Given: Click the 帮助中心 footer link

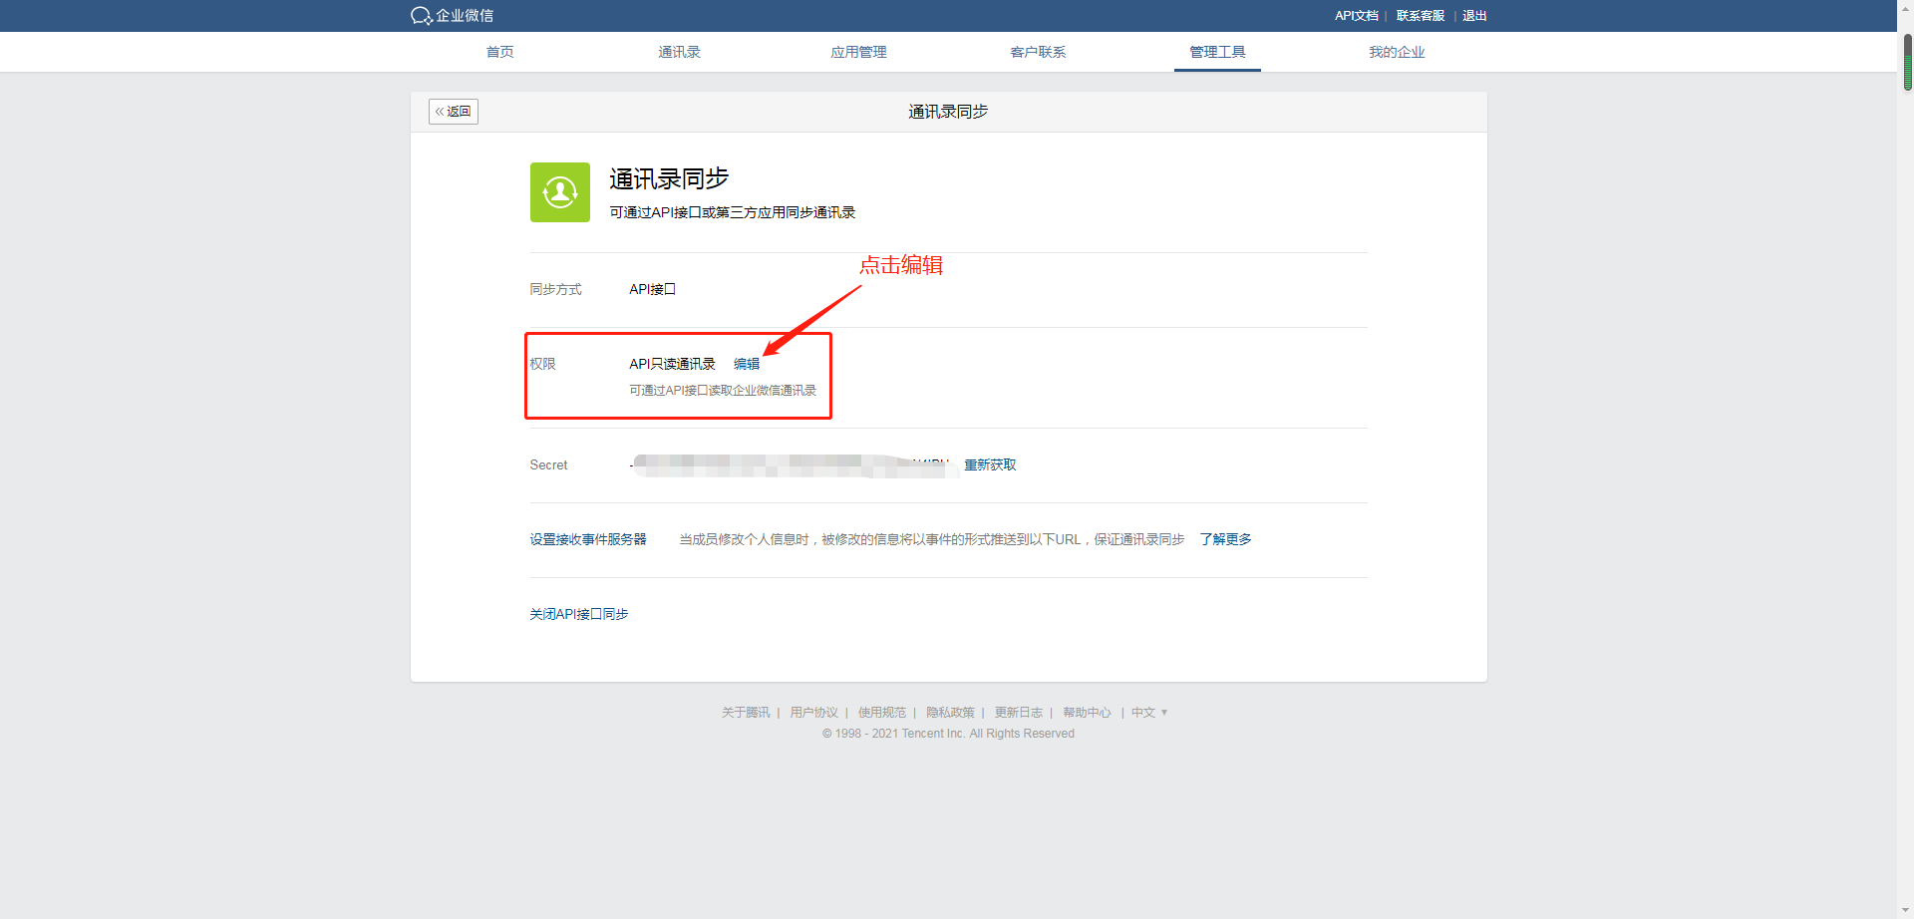Looking at the screenshot, I should [x=1088, y=712].
